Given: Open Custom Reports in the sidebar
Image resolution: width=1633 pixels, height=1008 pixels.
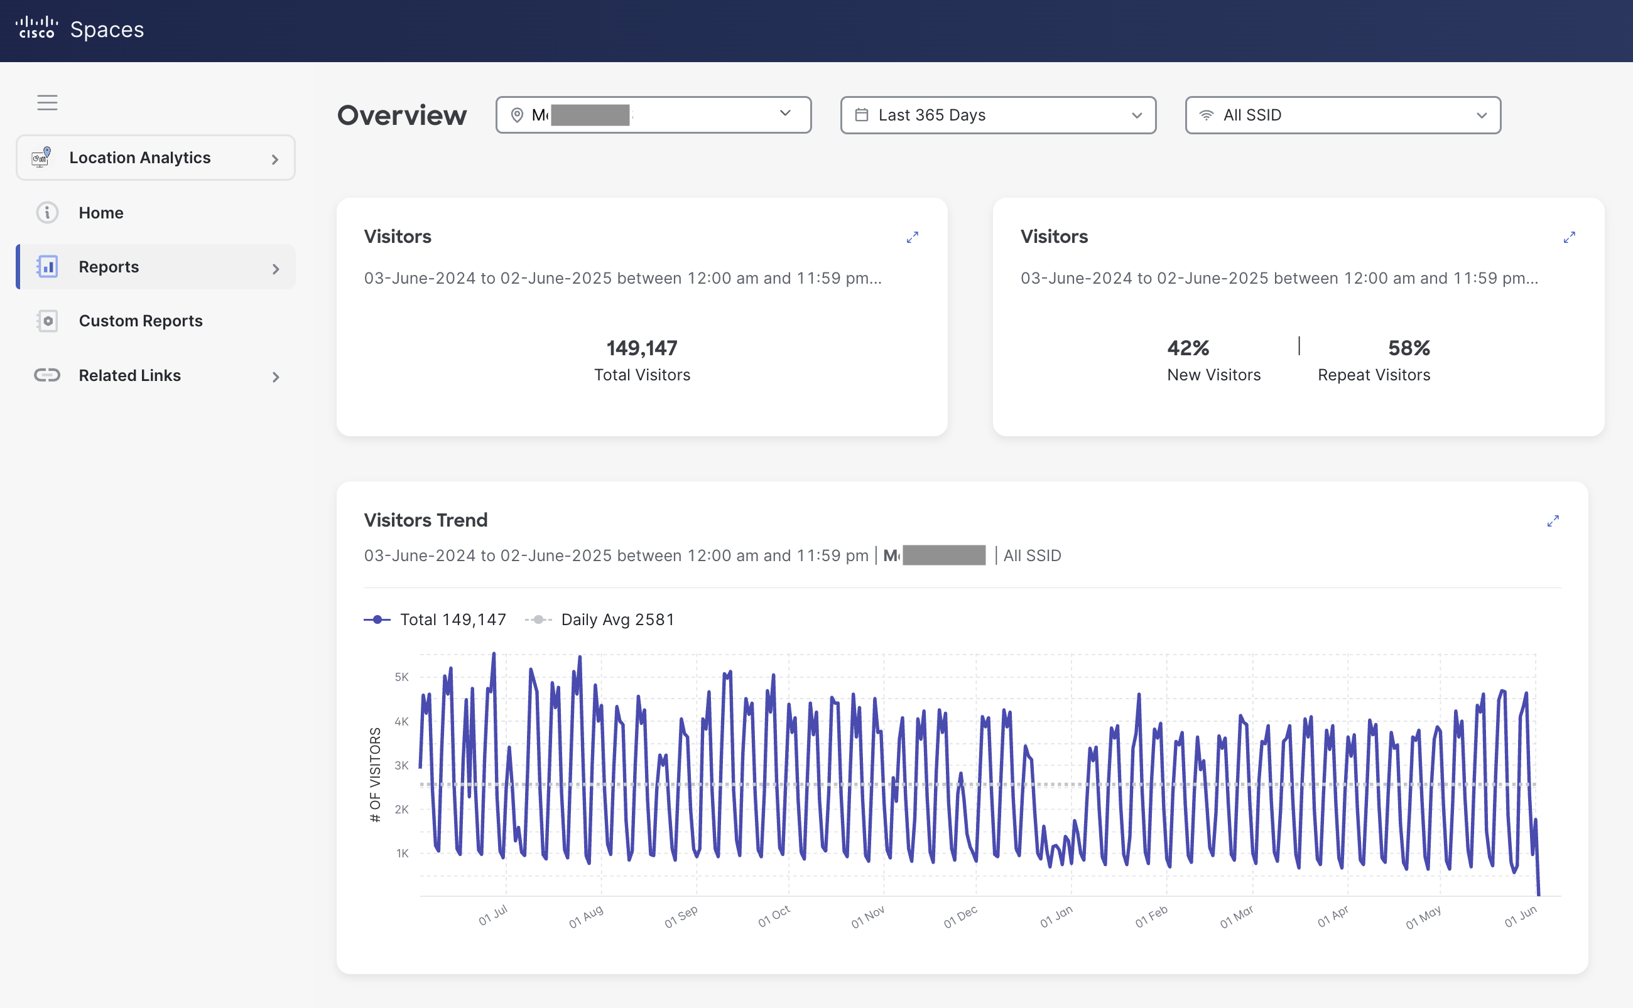Looking at the screenshot, I should [141, 321].
